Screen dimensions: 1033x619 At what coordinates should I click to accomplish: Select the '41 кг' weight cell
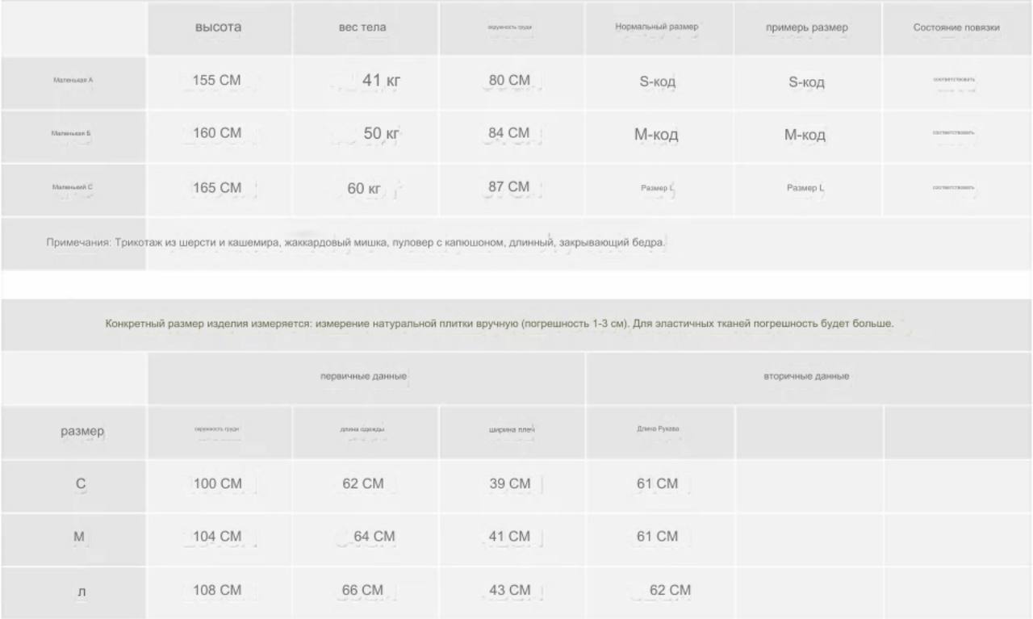point(365,82)
